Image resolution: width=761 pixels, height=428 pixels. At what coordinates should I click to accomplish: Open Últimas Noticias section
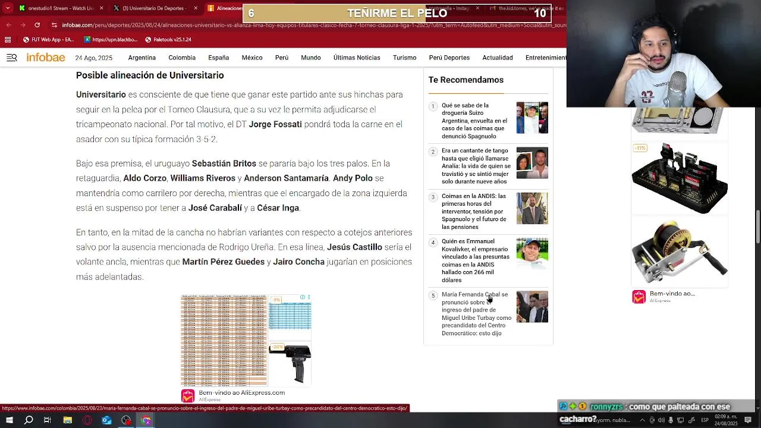coord(357,58)
